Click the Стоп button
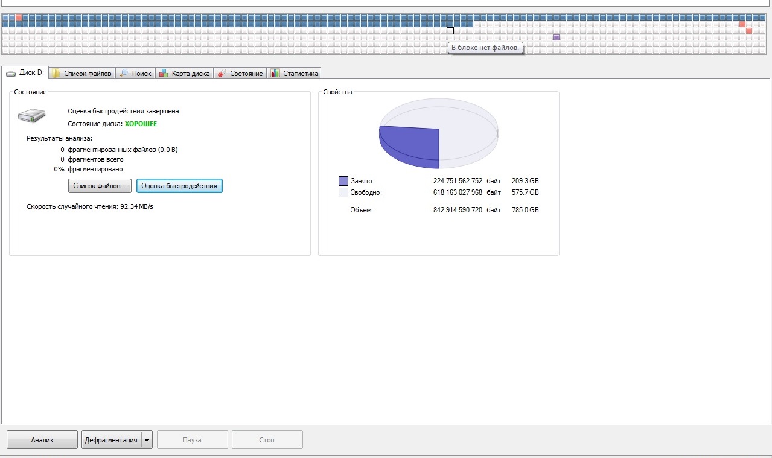Image resolution: width=772 pixels, height=458 pixels. (x=267, y=440)
